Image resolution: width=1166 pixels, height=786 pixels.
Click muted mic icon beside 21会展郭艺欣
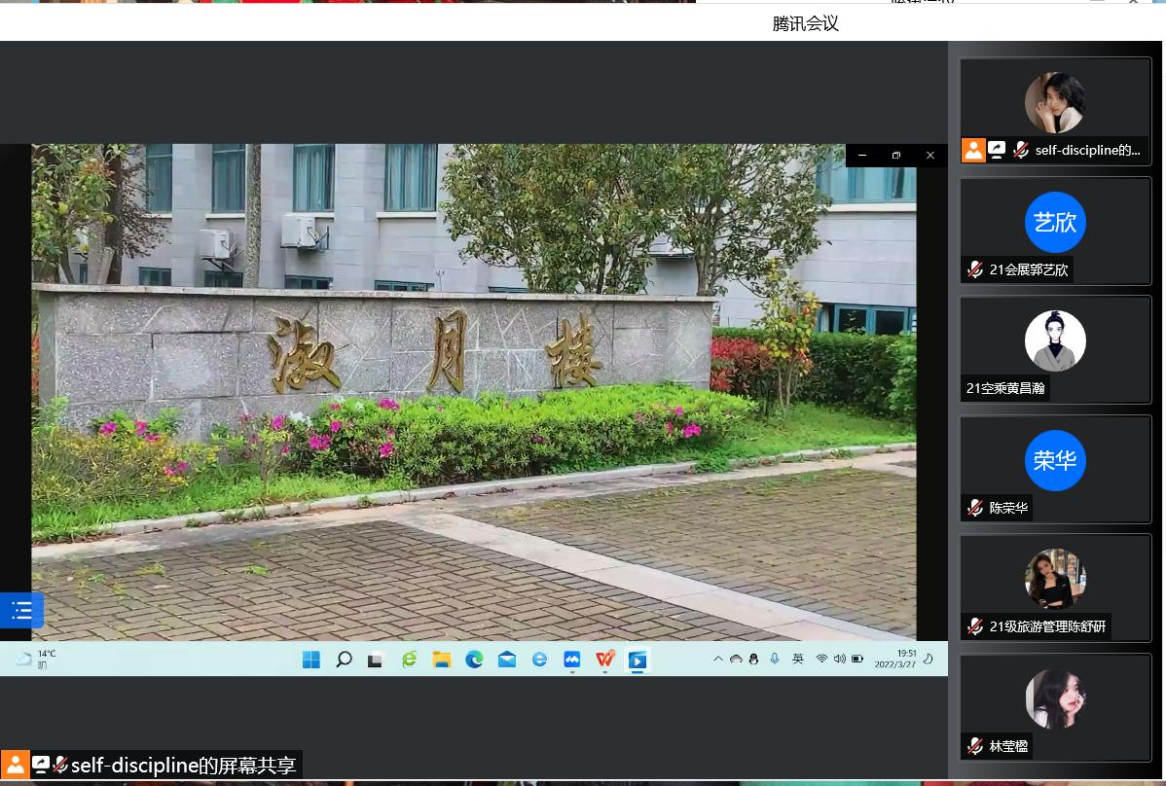click(x=975, y=269)
